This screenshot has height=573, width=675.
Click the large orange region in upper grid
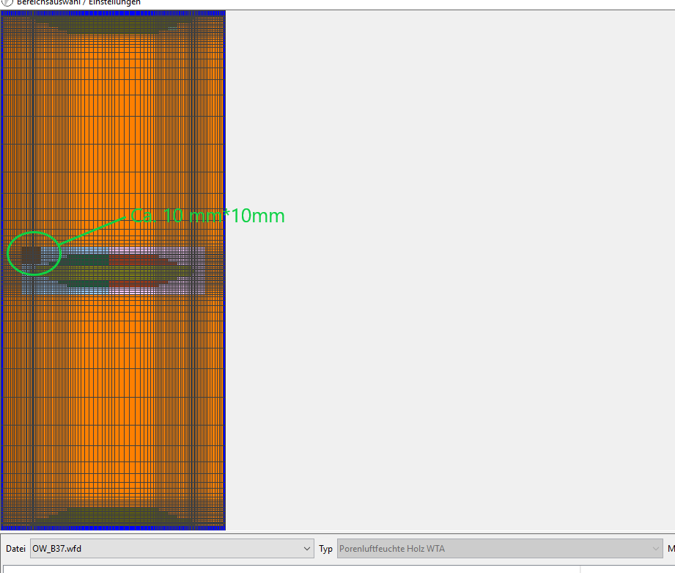[110, 132]
